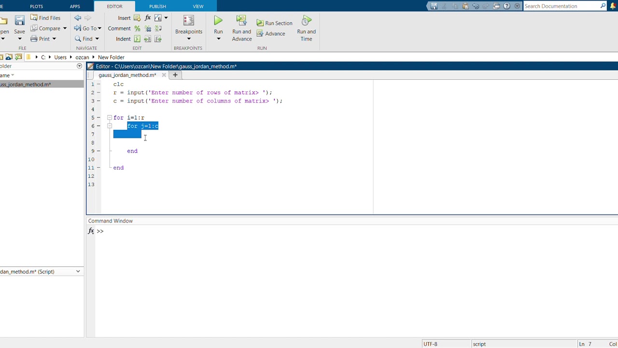Click the increase indent icon

pos(148,39)
